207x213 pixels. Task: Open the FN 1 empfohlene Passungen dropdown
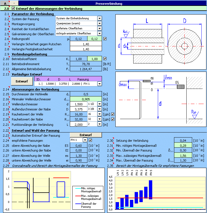pos(85,140)
